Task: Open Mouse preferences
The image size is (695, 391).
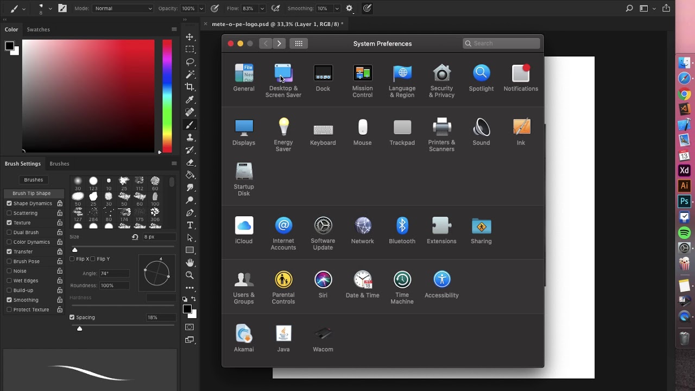Action: [363, 132]
